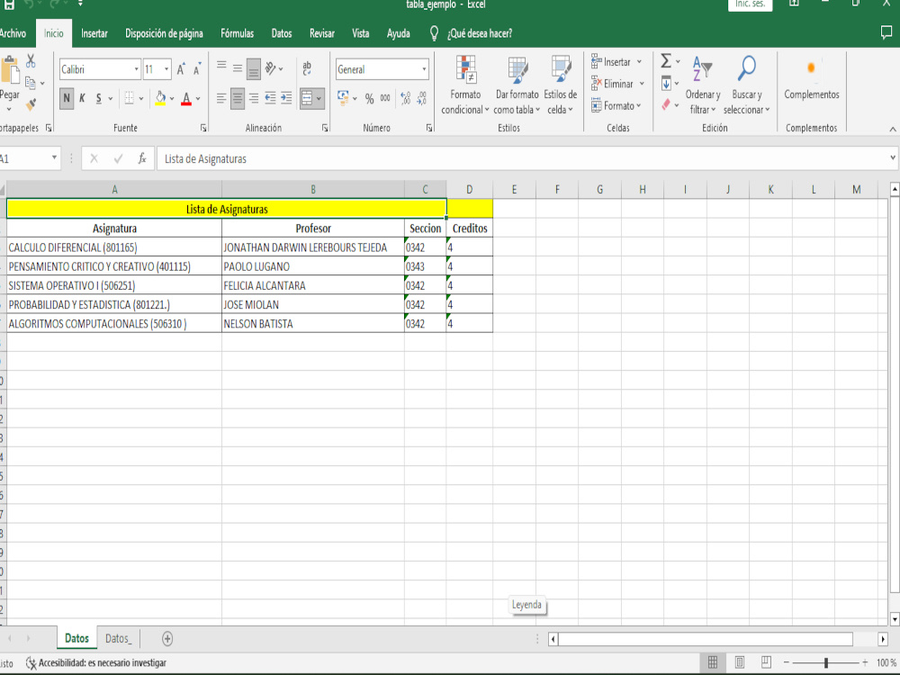
Task: Click the decrease indent icon
Action: pyautogui.click(x=270, y=98)
